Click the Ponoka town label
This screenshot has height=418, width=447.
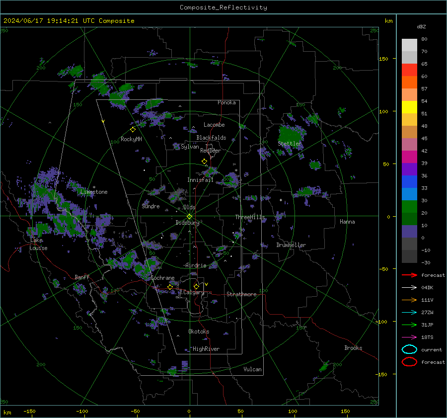226,102
